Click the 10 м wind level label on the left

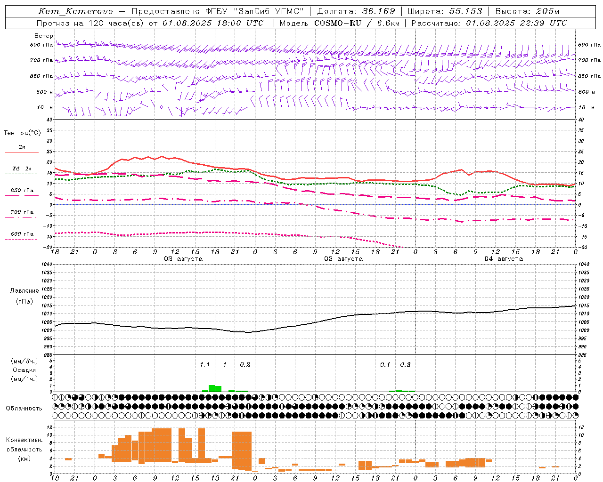(45, 107)
